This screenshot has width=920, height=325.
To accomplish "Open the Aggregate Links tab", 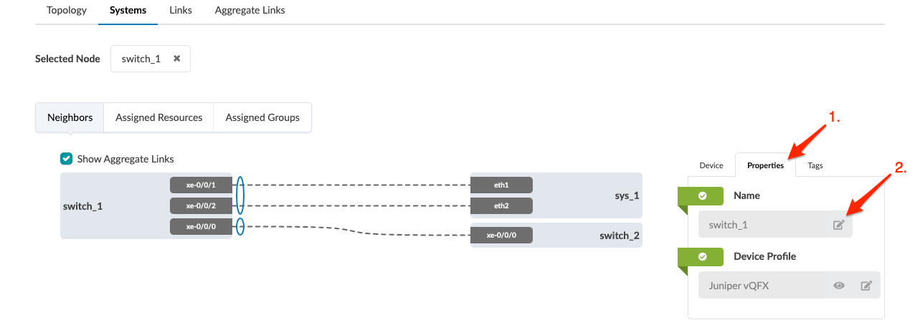I will coord(250,11).
